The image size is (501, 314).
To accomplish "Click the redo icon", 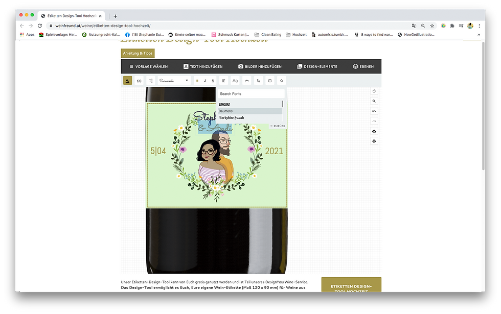I will coord(374,122).
